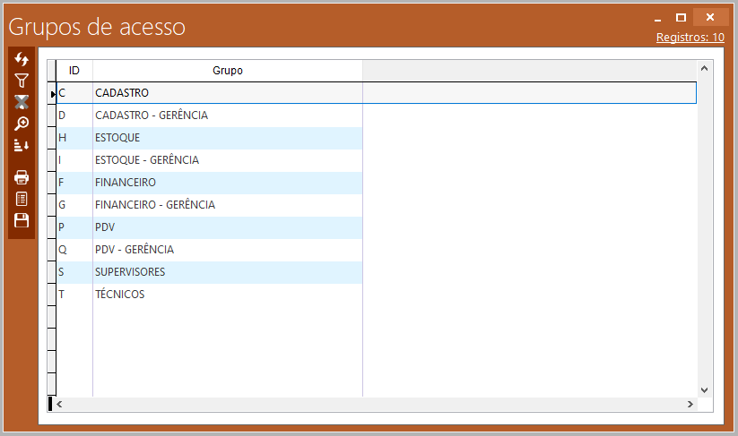Image resolution: width=738 pixels, height=436 pixels.
Task: Print the access groups list
Action: [22, 177]
